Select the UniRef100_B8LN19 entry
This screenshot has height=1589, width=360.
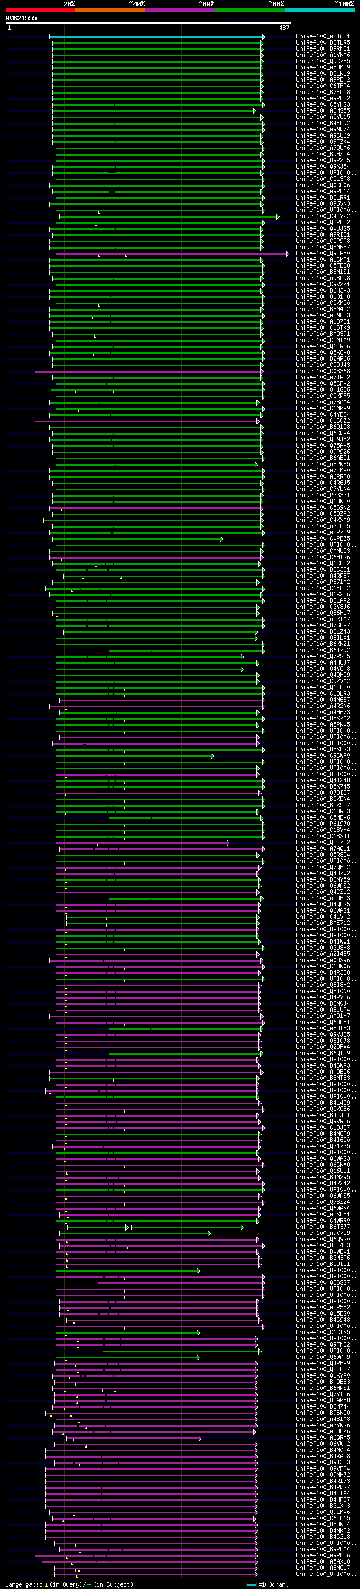pos(323,73)
